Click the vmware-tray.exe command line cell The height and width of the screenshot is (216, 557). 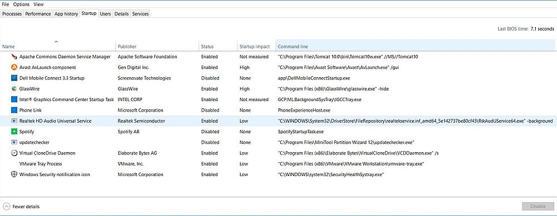coord(351,164)
